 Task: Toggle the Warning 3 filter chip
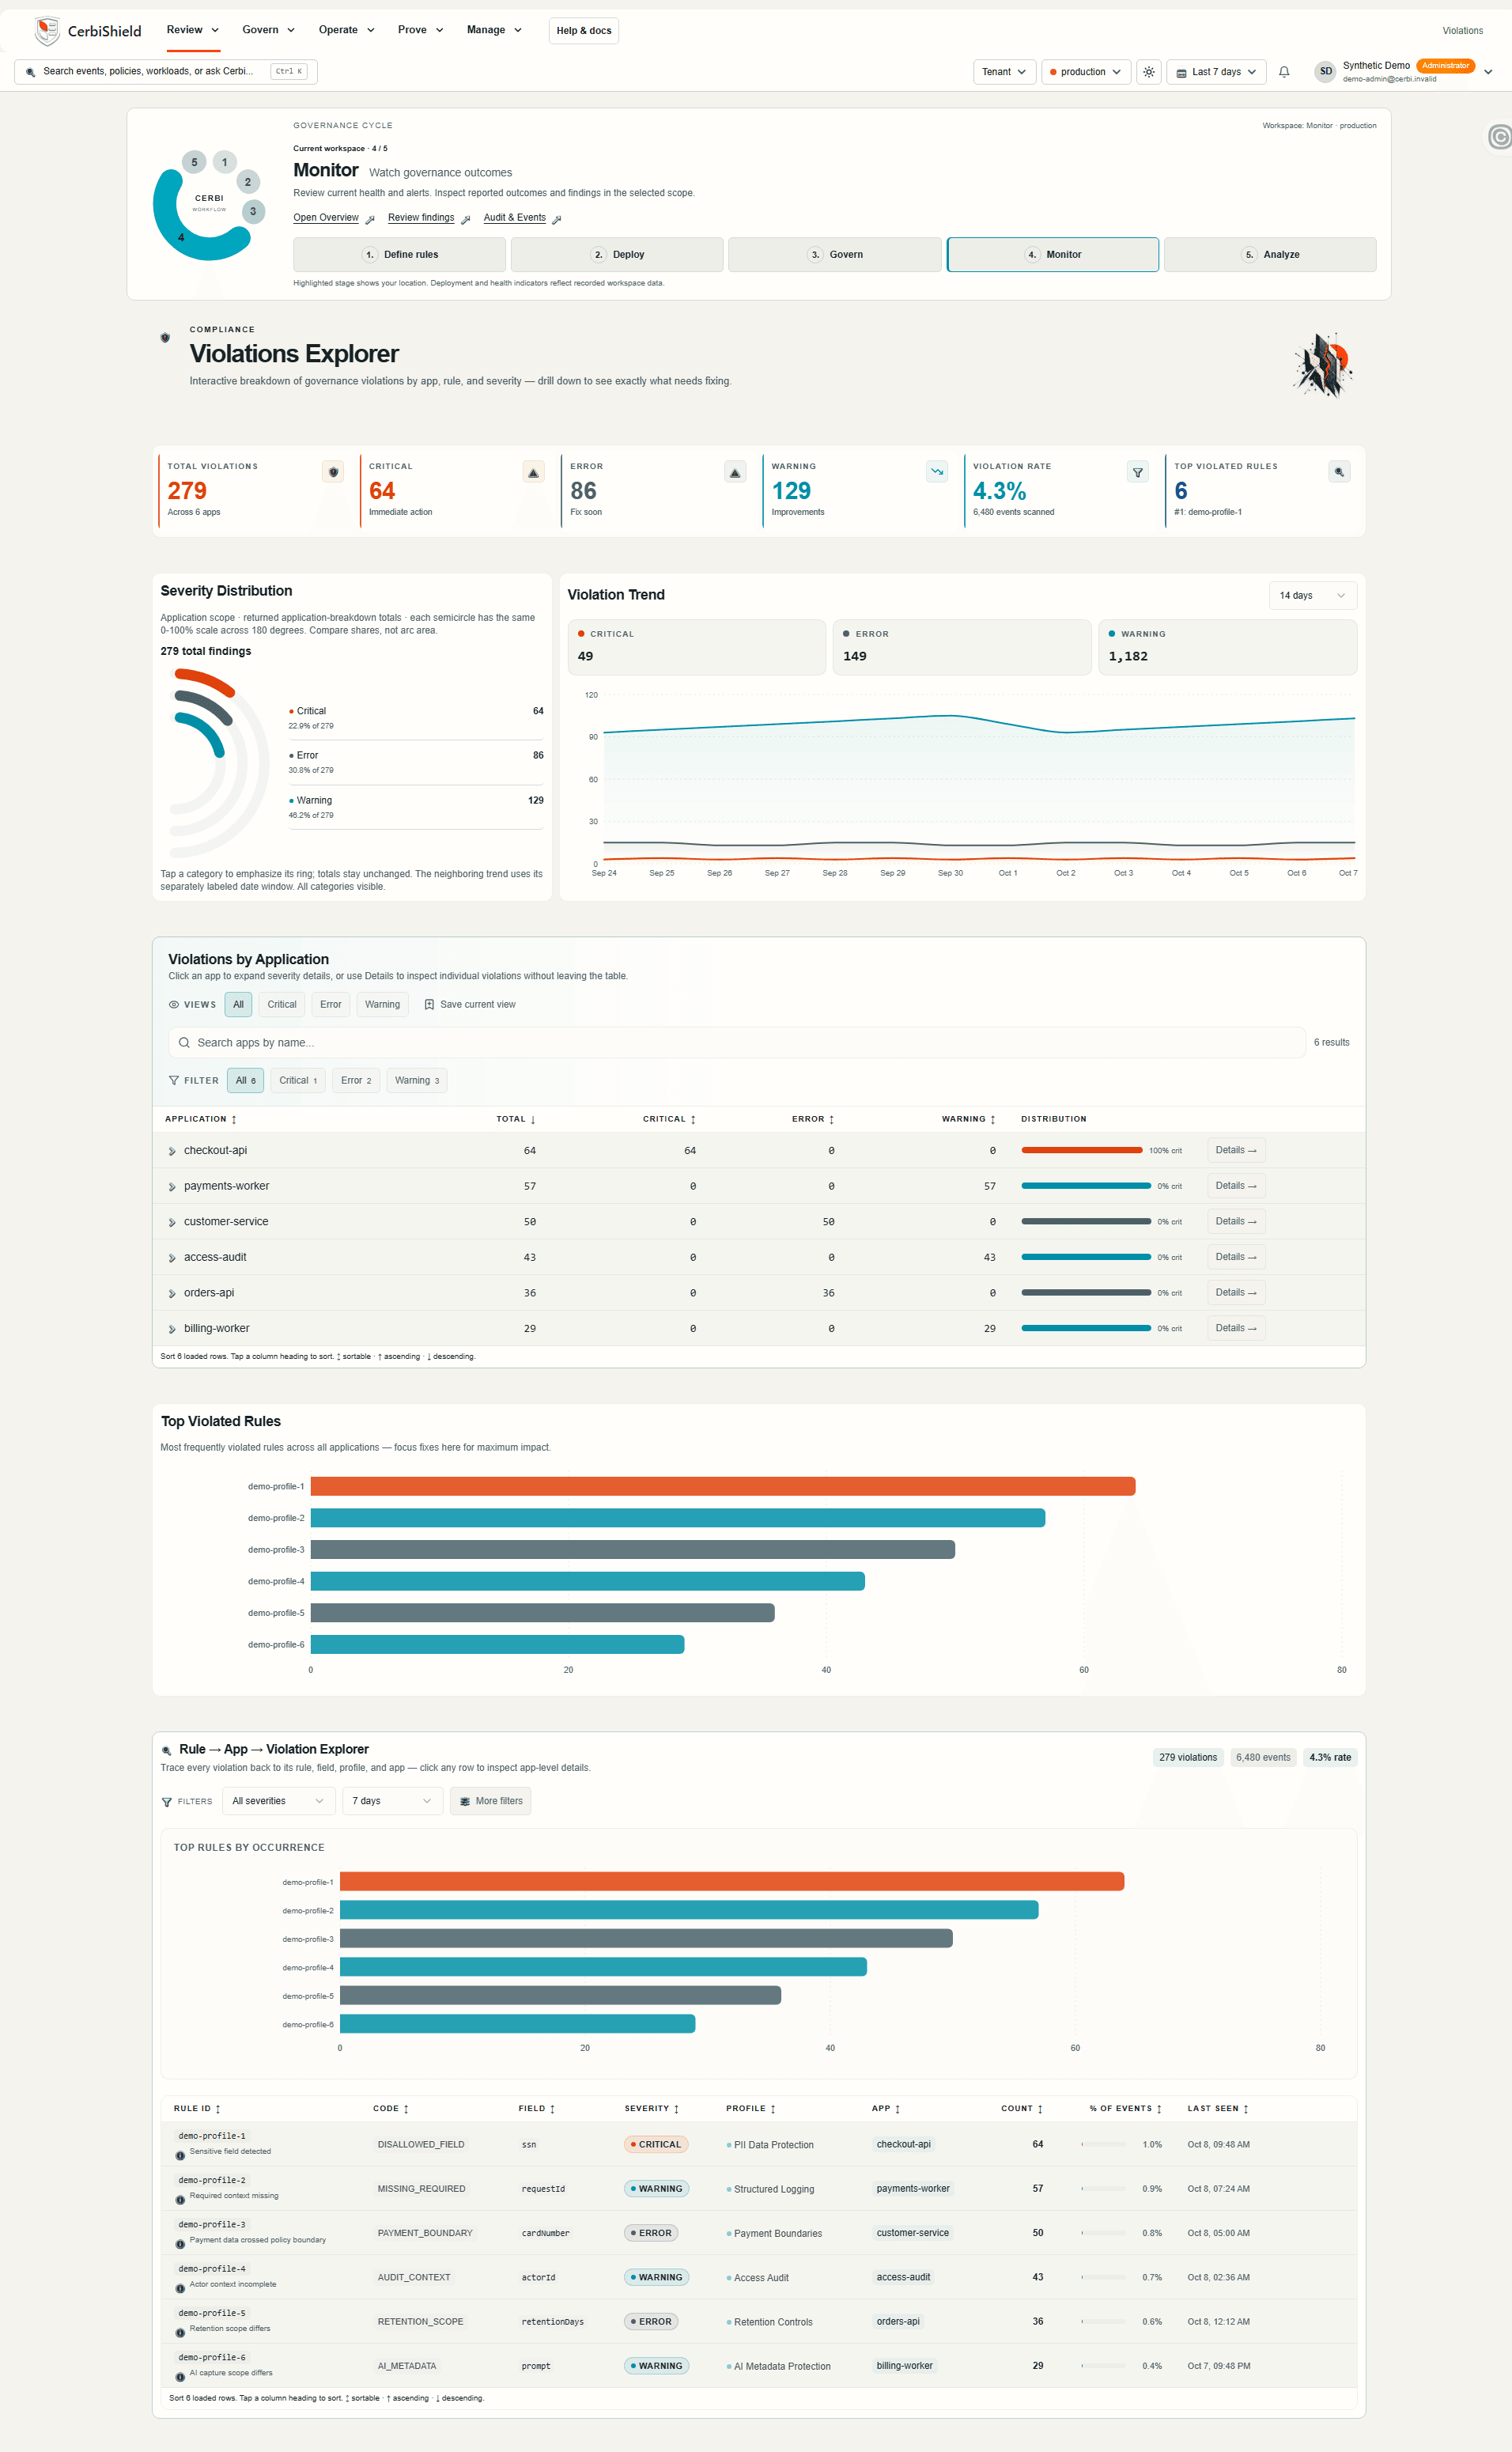[x=417, y=1080]
